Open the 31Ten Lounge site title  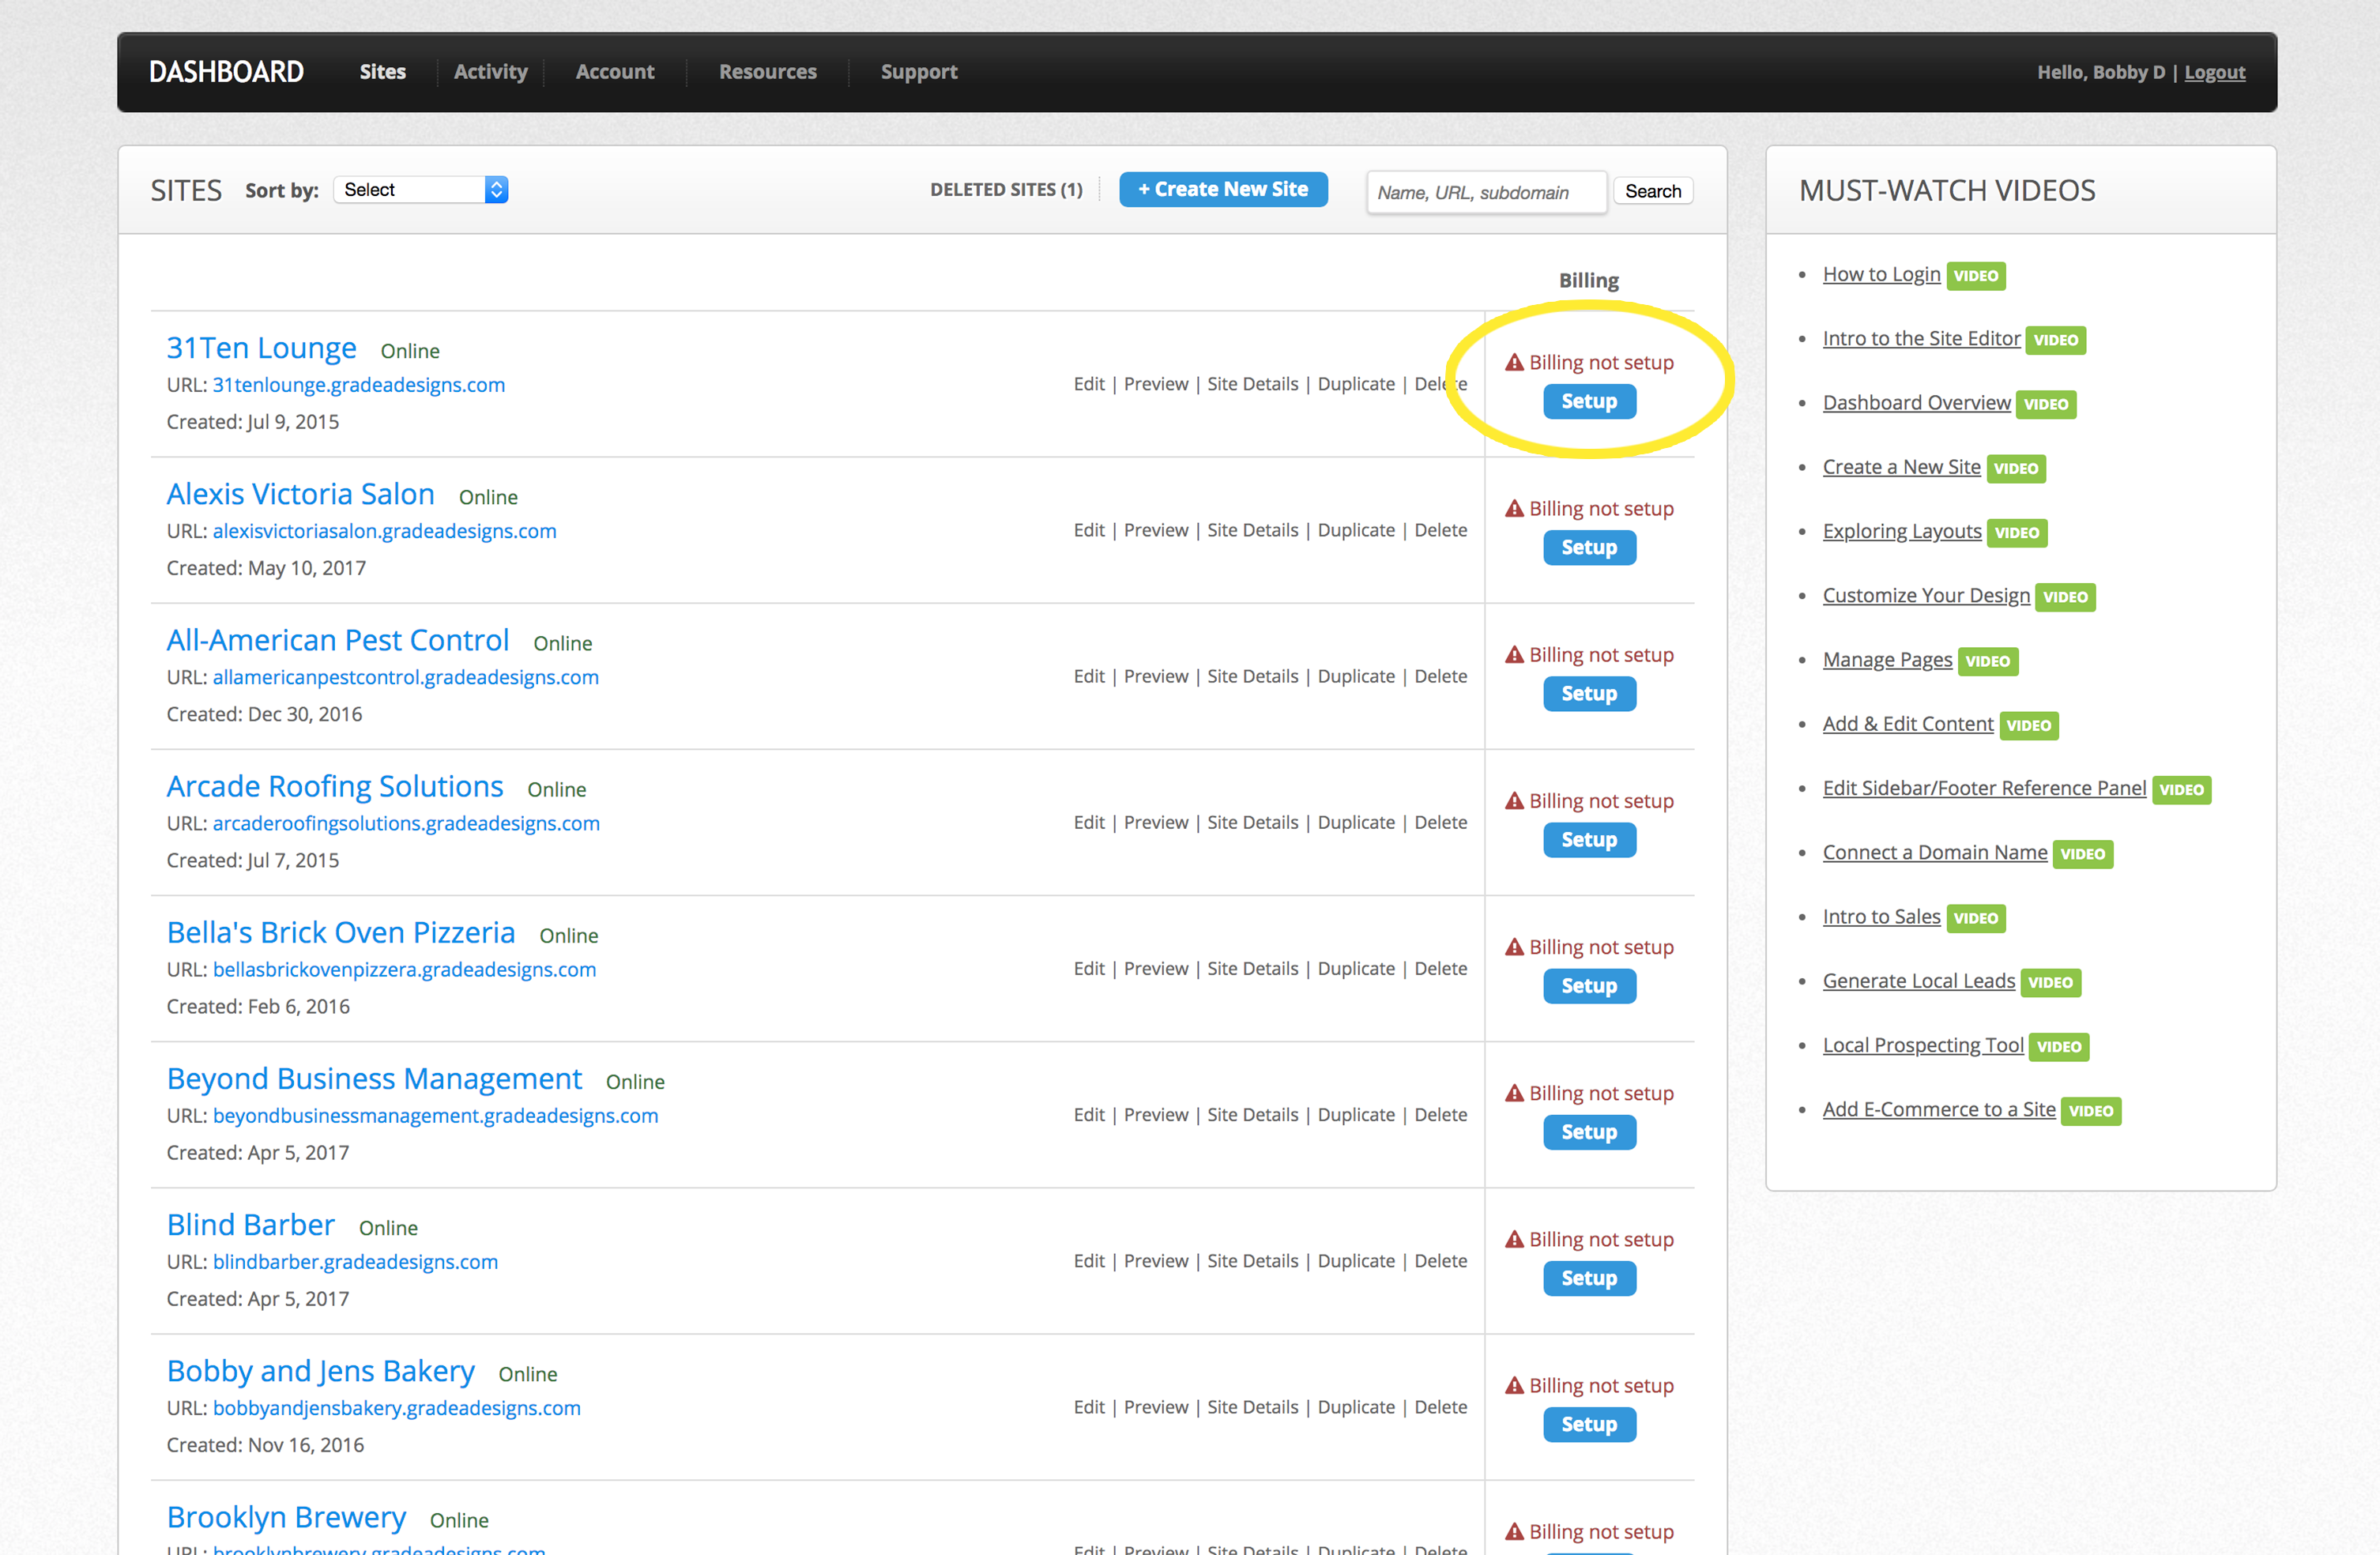point(262,348)
